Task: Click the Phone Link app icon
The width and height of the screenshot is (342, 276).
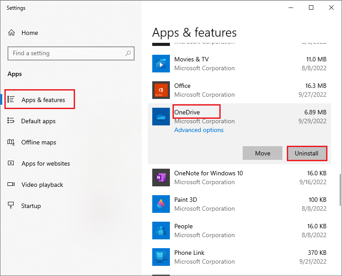Action: [x=161, y=257]
